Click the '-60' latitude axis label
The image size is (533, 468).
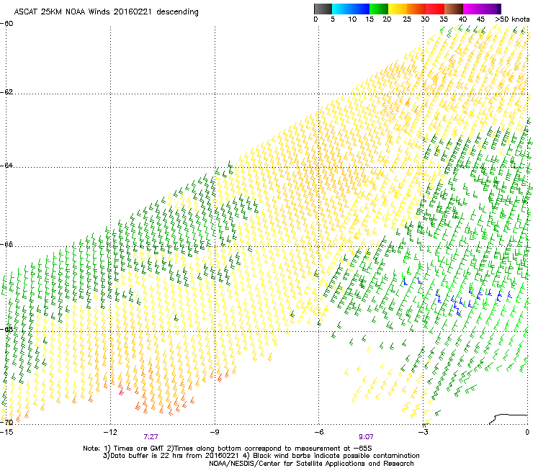click(x=6, y=24)
